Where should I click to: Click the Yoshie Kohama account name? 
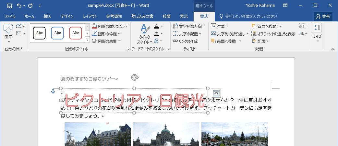click(260, 6)
